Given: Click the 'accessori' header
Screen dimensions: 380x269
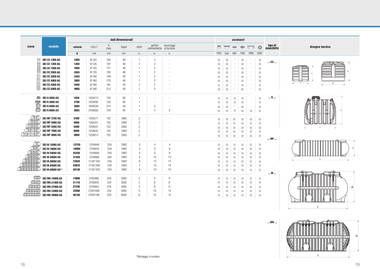Looking at the screenshot, I should tap(238, 39).
